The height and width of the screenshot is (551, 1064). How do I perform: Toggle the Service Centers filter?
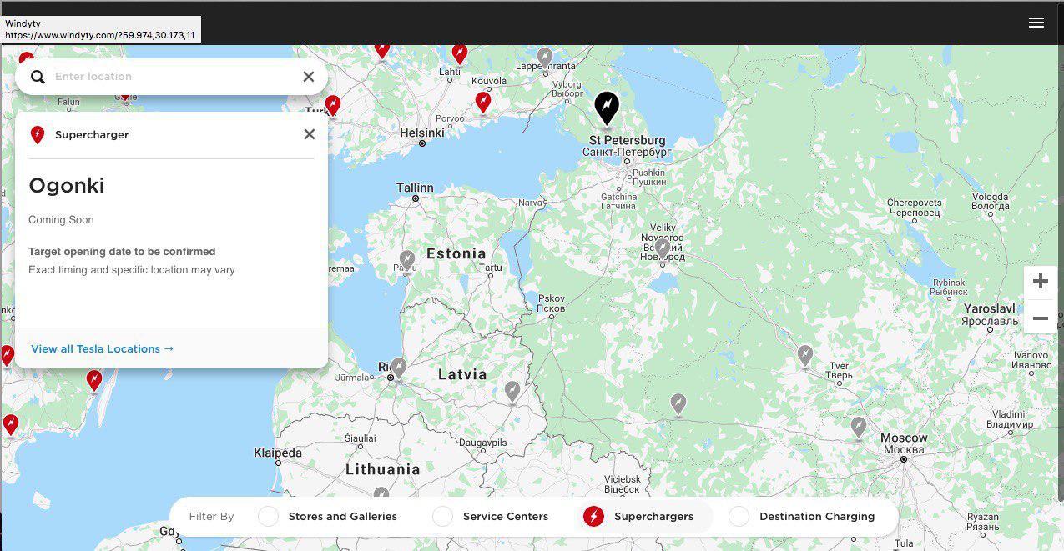coord(442,517)
